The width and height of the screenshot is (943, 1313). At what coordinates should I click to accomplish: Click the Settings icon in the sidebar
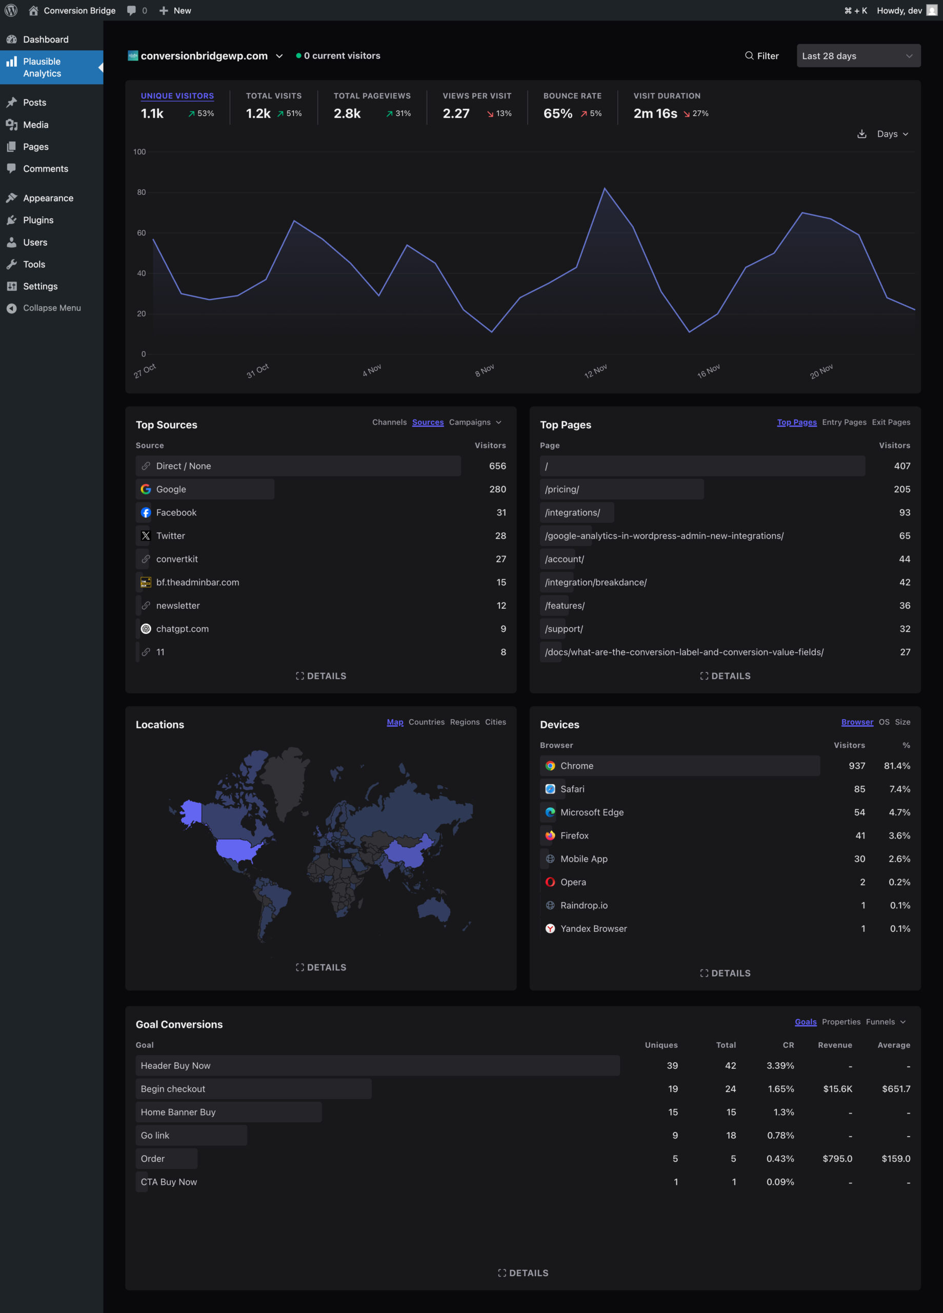coord(12,286)
